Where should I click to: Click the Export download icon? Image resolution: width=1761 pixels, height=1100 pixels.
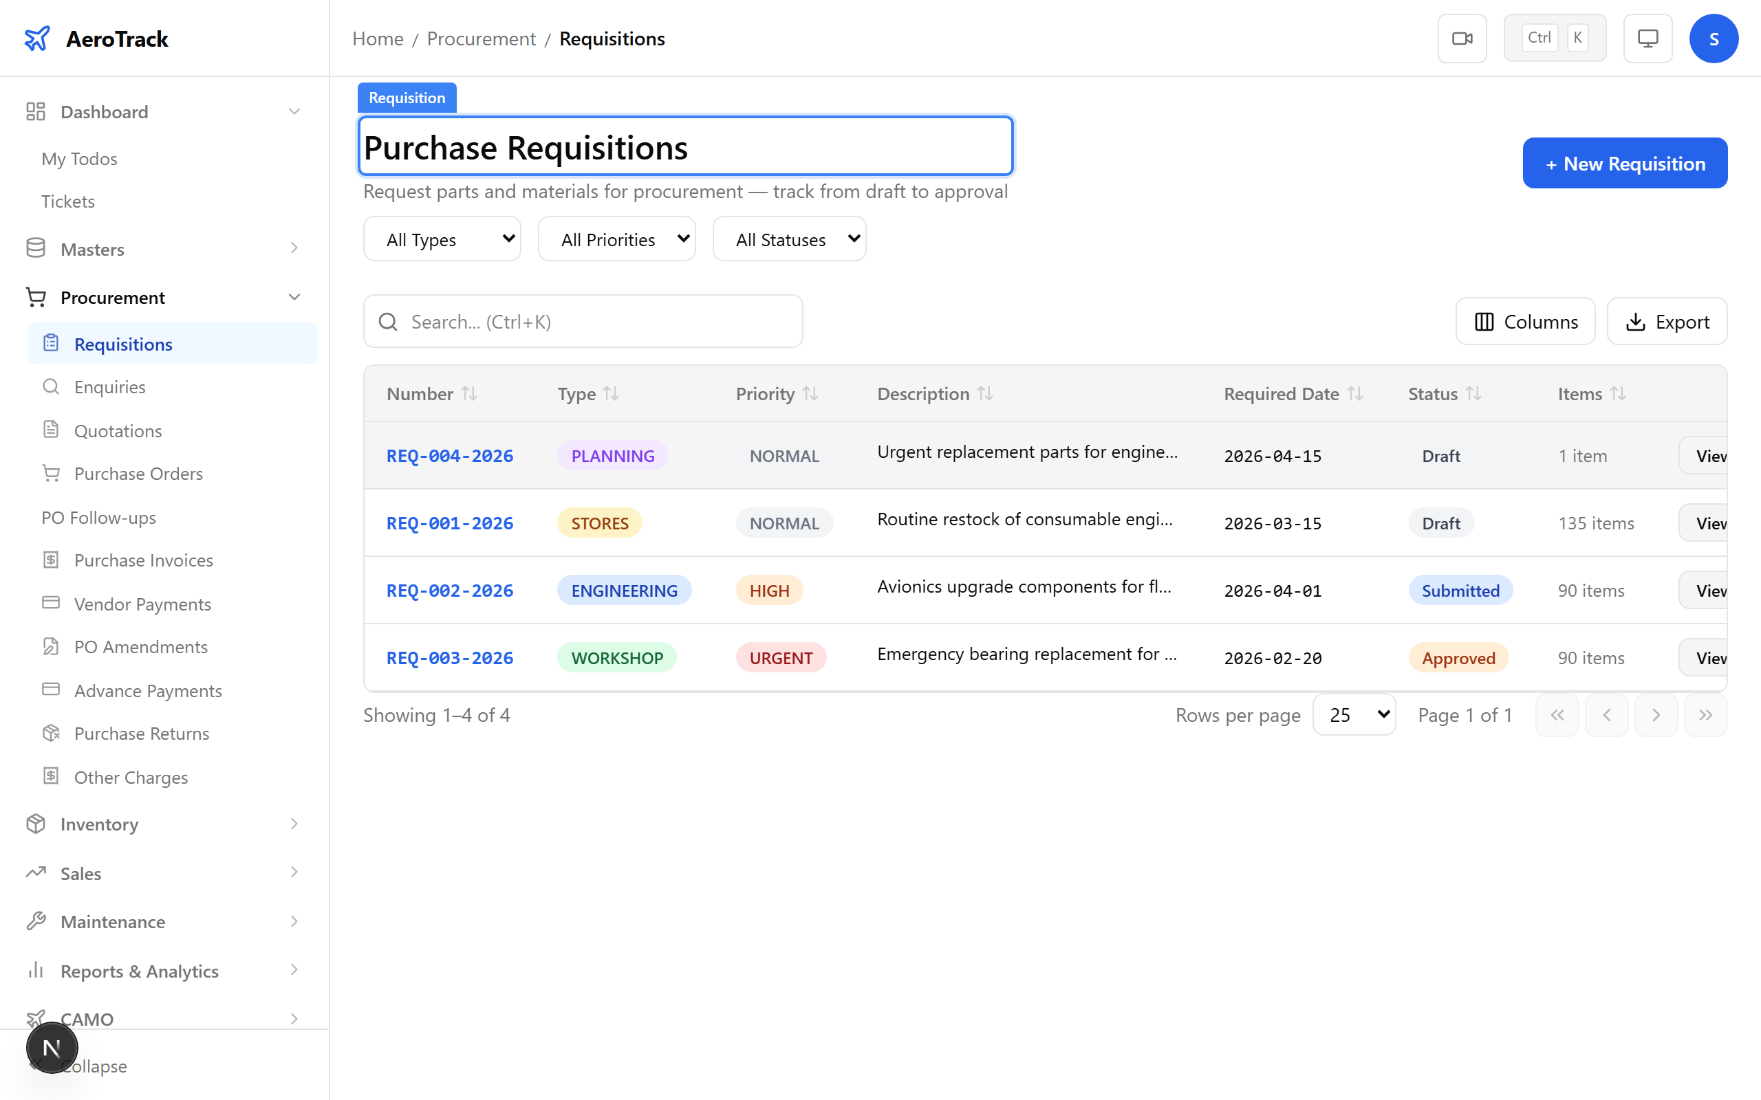pos(1636,321)
